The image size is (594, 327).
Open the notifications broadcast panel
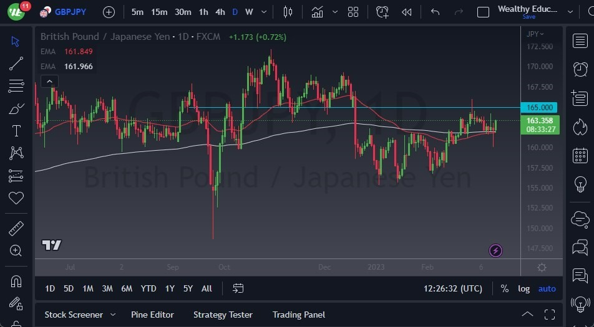[580, 303]
